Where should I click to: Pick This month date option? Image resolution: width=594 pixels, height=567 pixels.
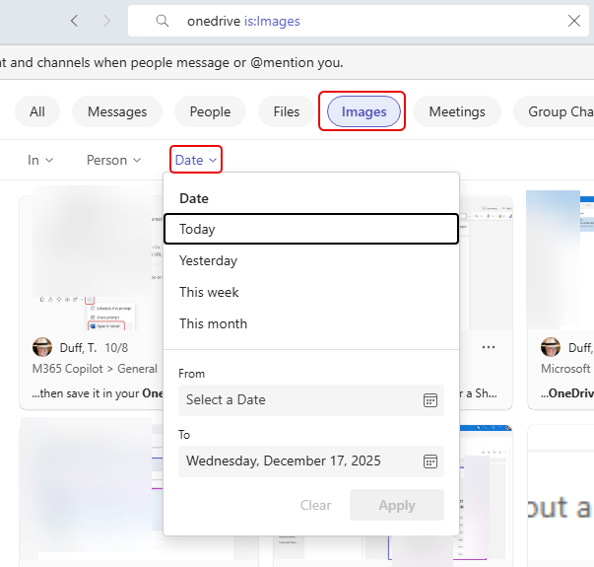pyautogui.click(x=214, y=323)
